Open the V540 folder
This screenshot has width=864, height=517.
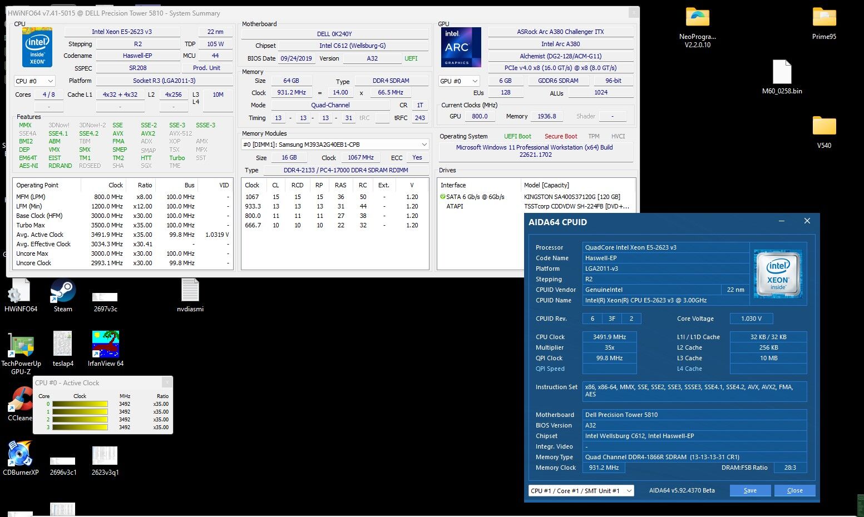(824, 132)
